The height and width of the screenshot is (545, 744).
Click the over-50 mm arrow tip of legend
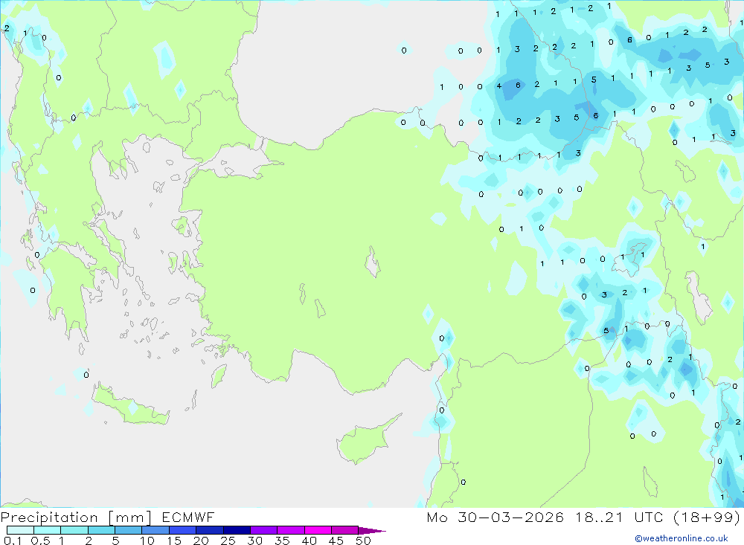coord(373,531)
